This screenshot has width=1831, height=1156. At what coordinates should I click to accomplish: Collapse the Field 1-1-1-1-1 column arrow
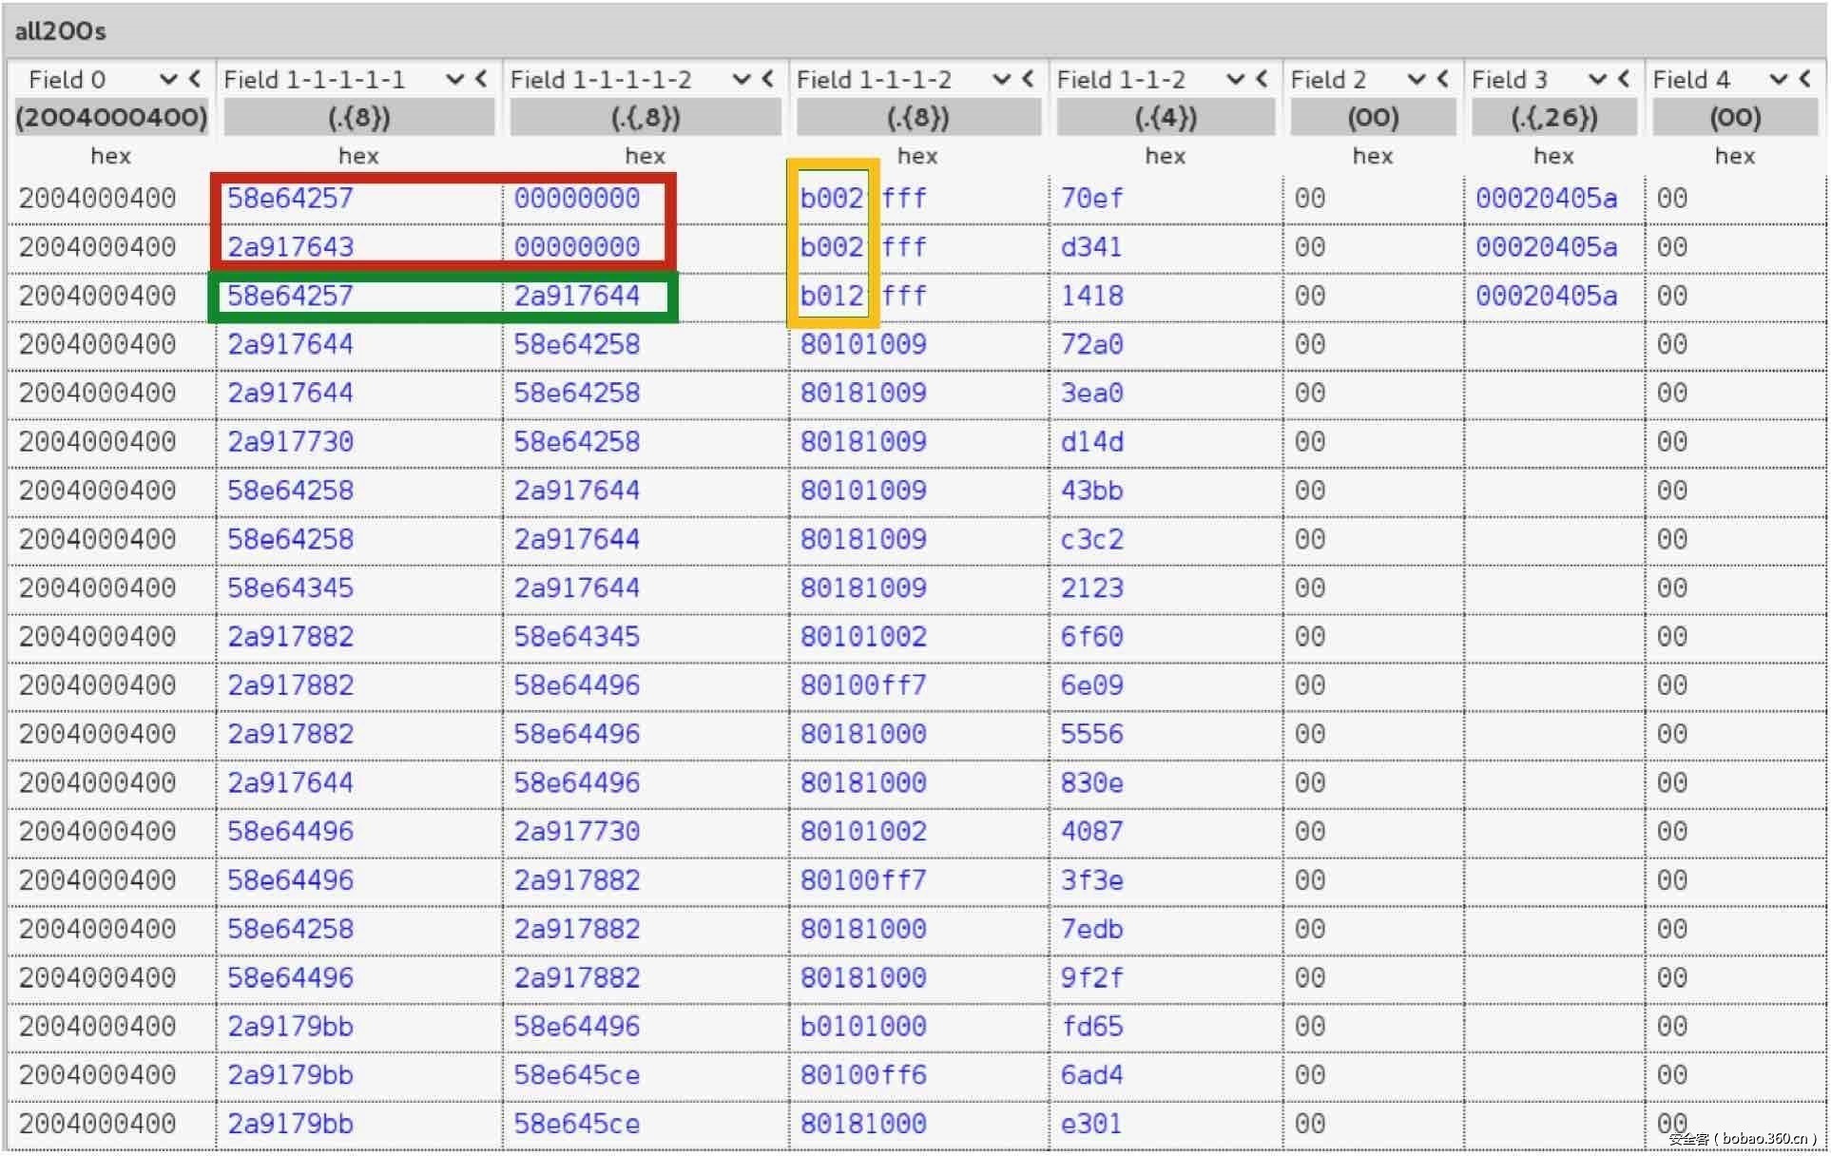481,79
